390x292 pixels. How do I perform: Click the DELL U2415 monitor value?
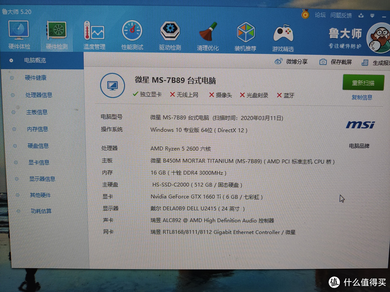(198, 209)
